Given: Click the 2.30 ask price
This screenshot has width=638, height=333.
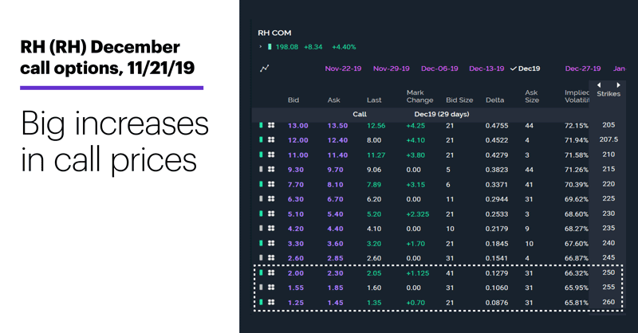Looking at the screenshot, I should point(335,273).
